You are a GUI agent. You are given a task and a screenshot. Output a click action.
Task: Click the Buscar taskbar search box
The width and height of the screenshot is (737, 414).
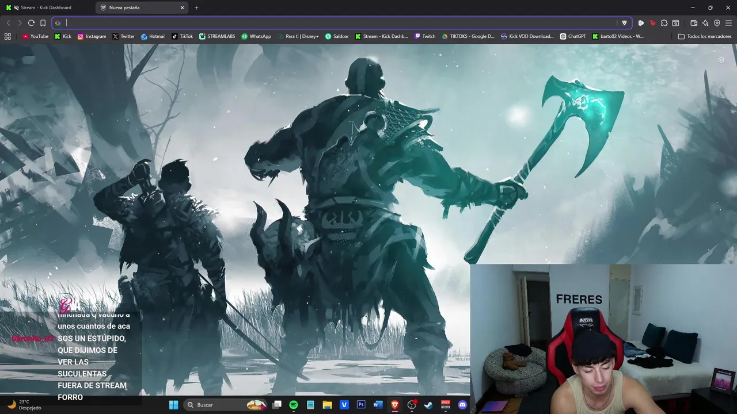[226, 405]
